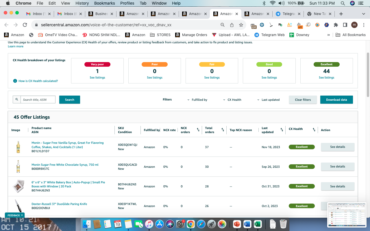Close the FEEDBACK widget with its X
The image size is (370, 231).
pos(22,215)
